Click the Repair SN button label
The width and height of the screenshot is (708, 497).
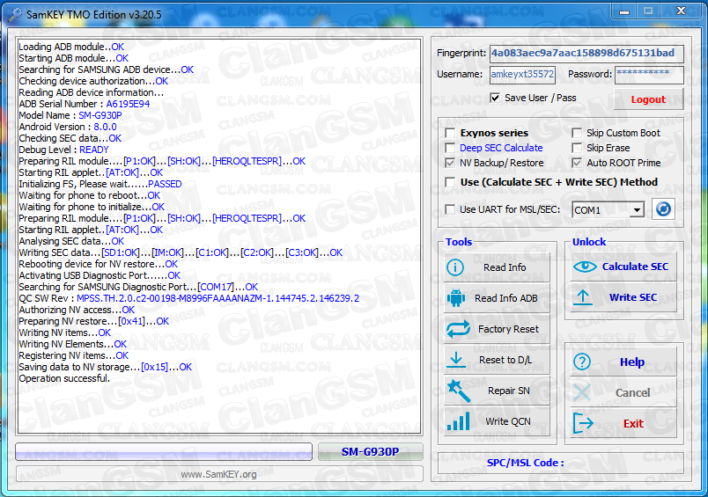[x=508, y=391]
